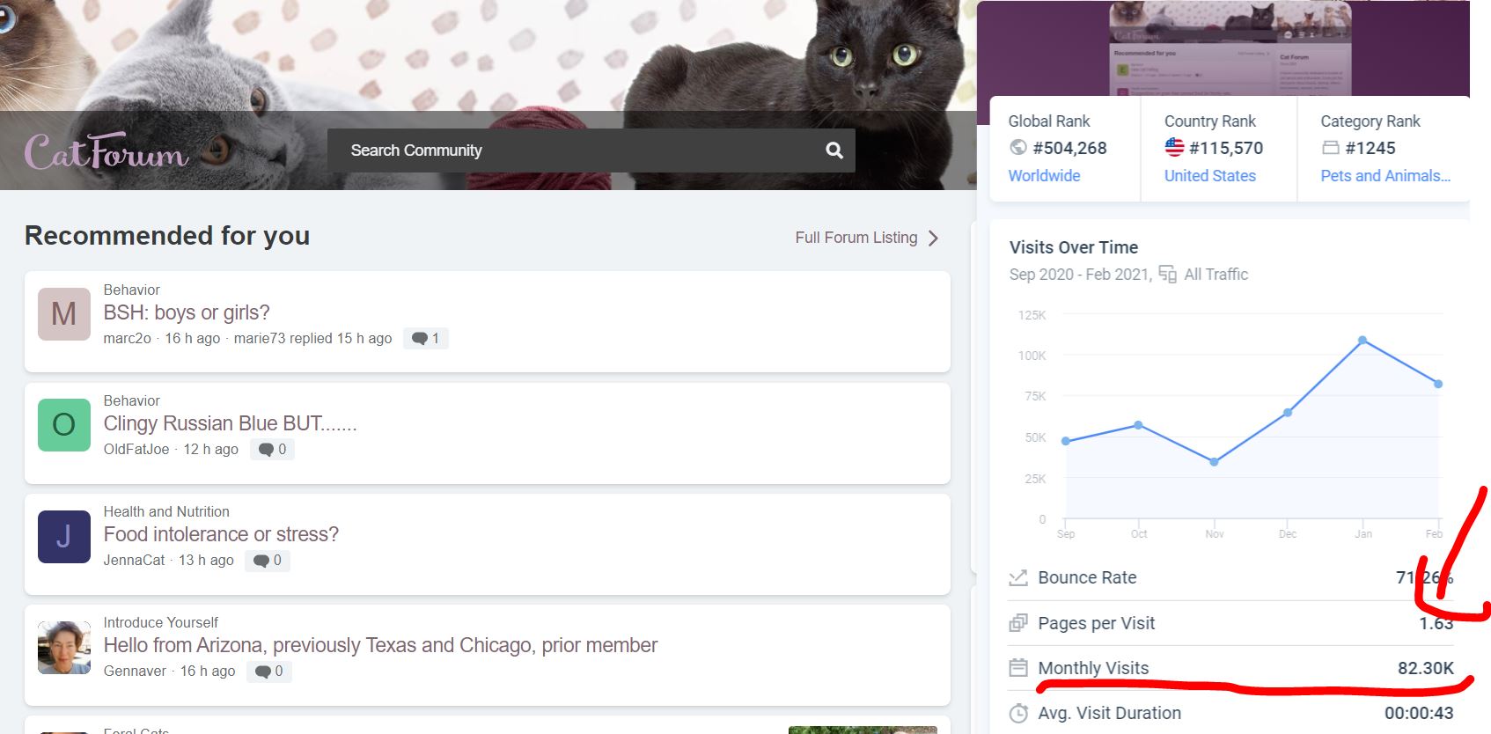
Task: Open the thread 'BSH: boys or girls?'
Action: point(187,312)
